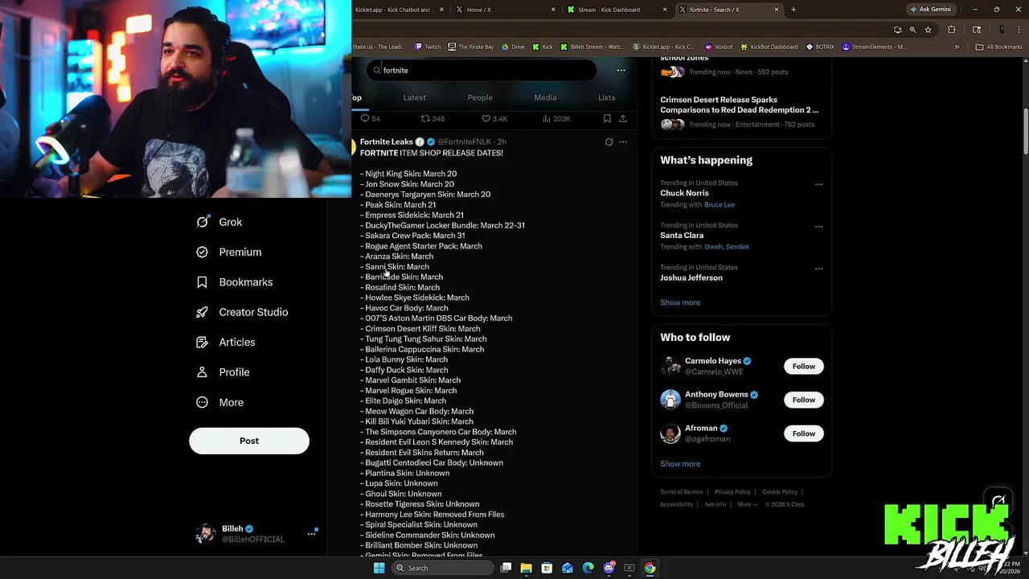Open a new browser tab

pos(793,10)
